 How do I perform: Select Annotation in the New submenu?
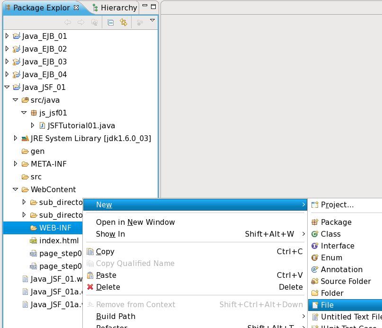click(341, 269)
